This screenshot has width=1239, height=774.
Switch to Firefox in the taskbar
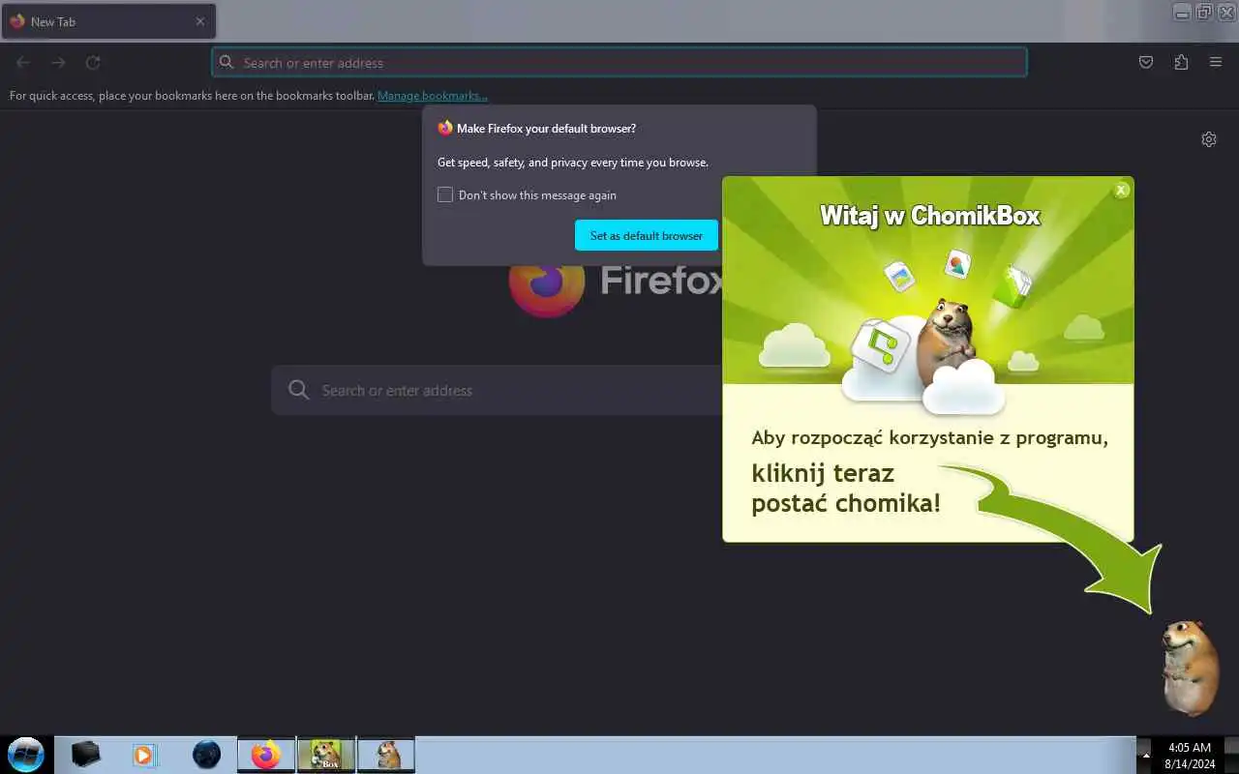tap(266, 755)
